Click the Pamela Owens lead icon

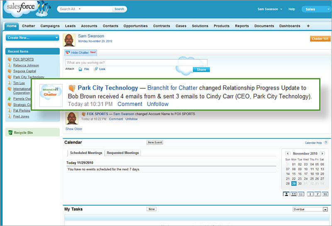coord(9,99)
